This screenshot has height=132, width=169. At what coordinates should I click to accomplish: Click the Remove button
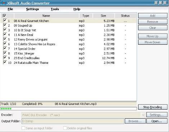[x=153, y=22]
